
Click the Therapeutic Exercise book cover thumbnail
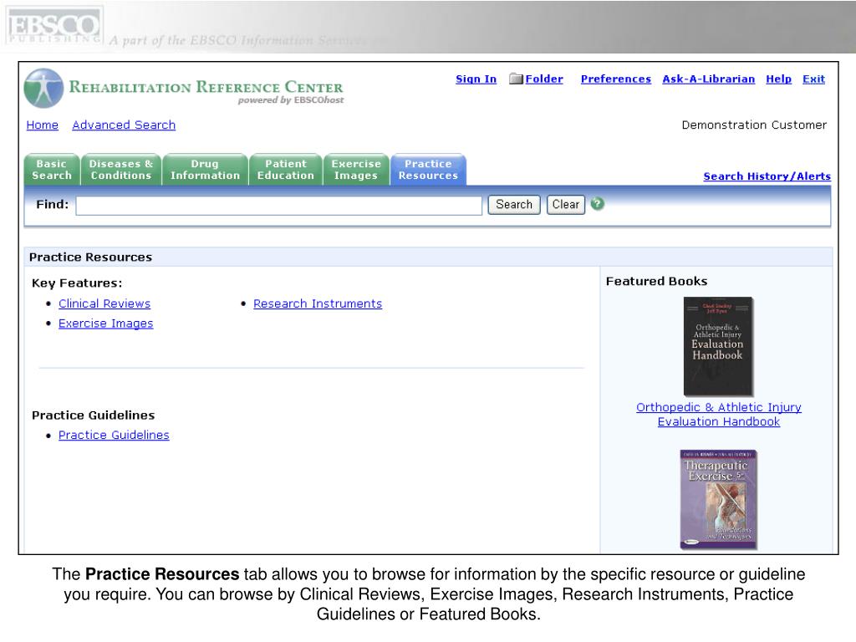point(718,500)
